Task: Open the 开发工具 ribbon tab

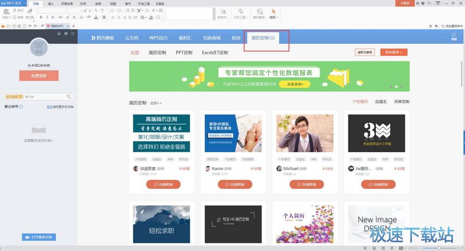Action: click(x=144, y=4)
